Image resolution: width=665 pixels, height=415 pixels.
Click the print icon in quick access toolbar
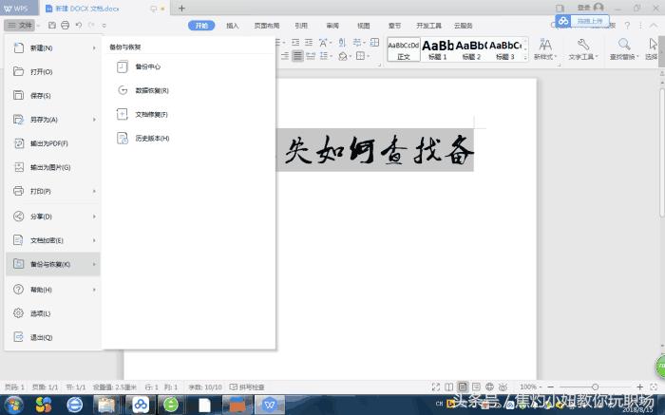pyautogui.click(x=65, y=26)
